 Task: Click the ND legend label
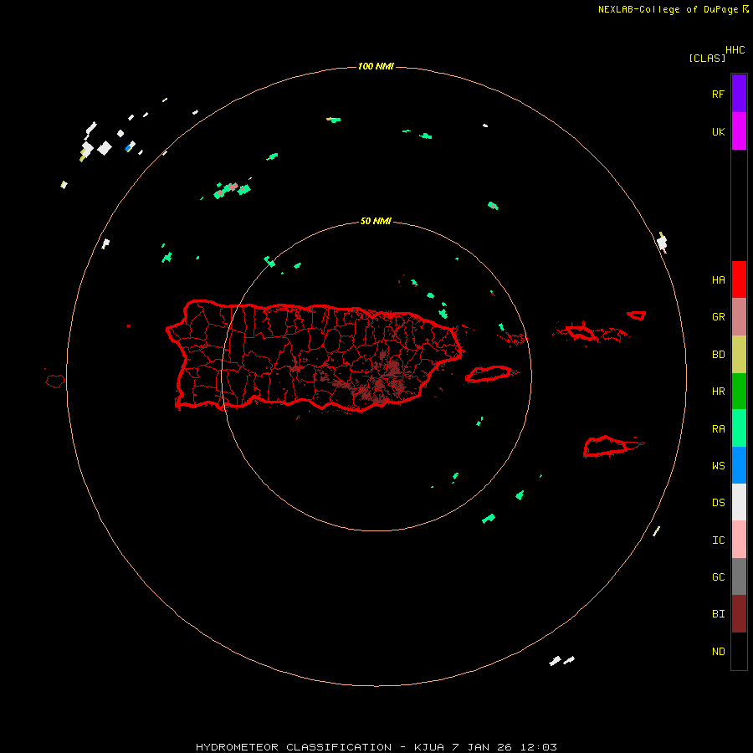(718, 652)
